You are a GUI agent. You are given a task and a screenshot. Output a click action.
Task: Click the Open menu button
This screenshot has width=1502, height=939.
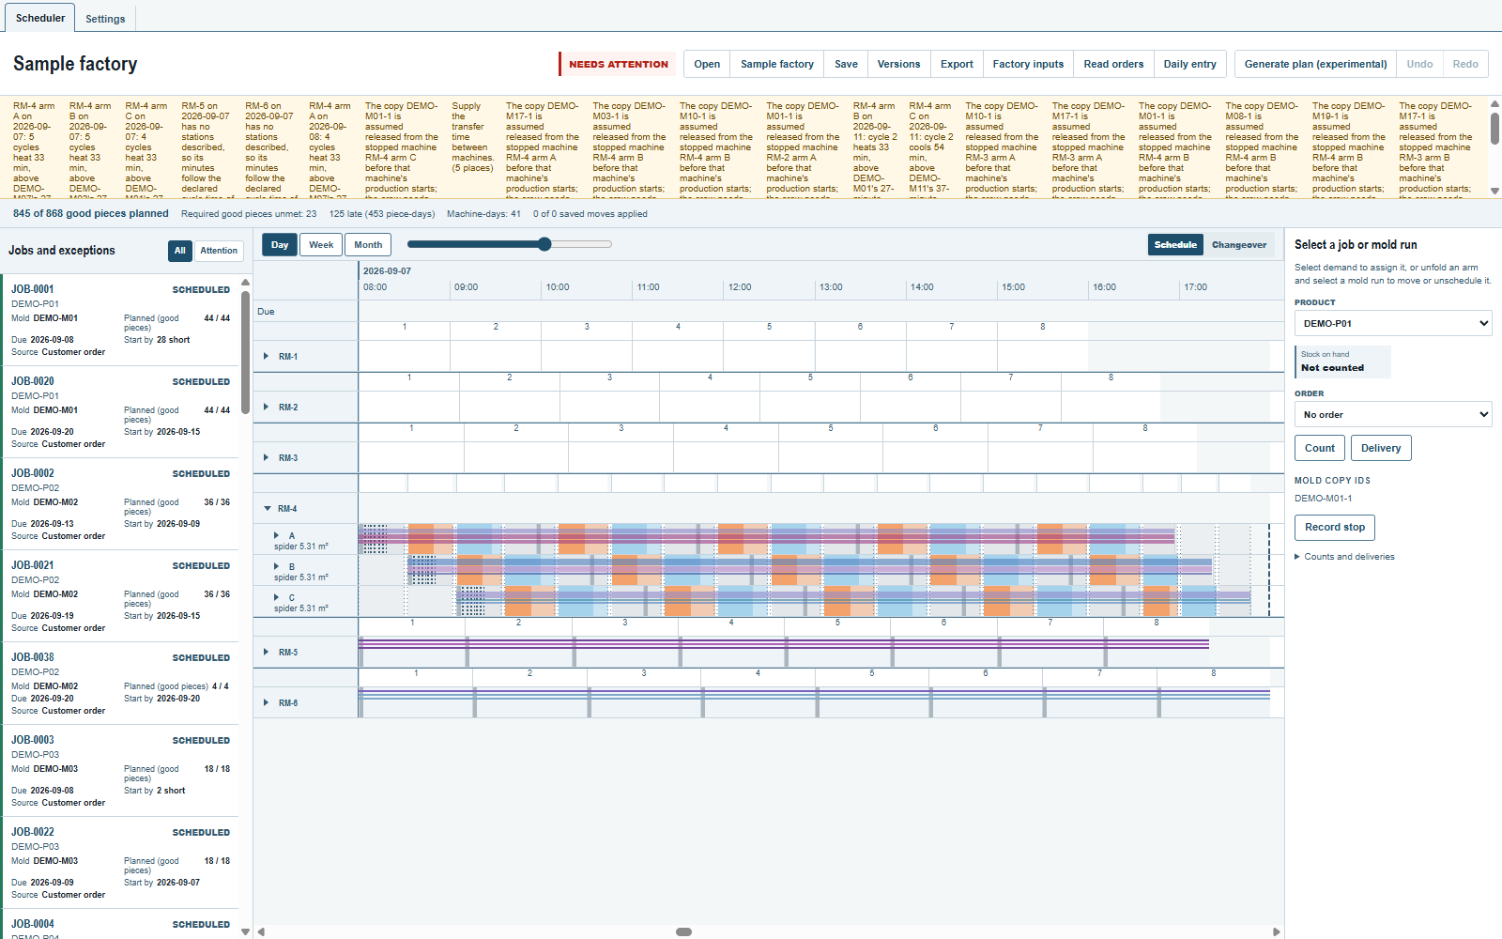pyautogui.click(x=707, y=64)
